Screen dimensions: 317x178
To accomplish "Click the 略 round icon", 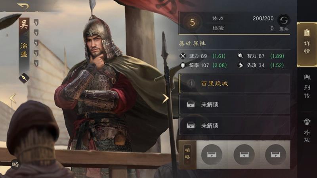I will coord(15,164).
